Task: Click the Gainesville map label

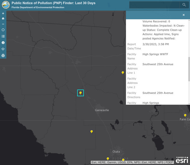Action: coord(102,110)
